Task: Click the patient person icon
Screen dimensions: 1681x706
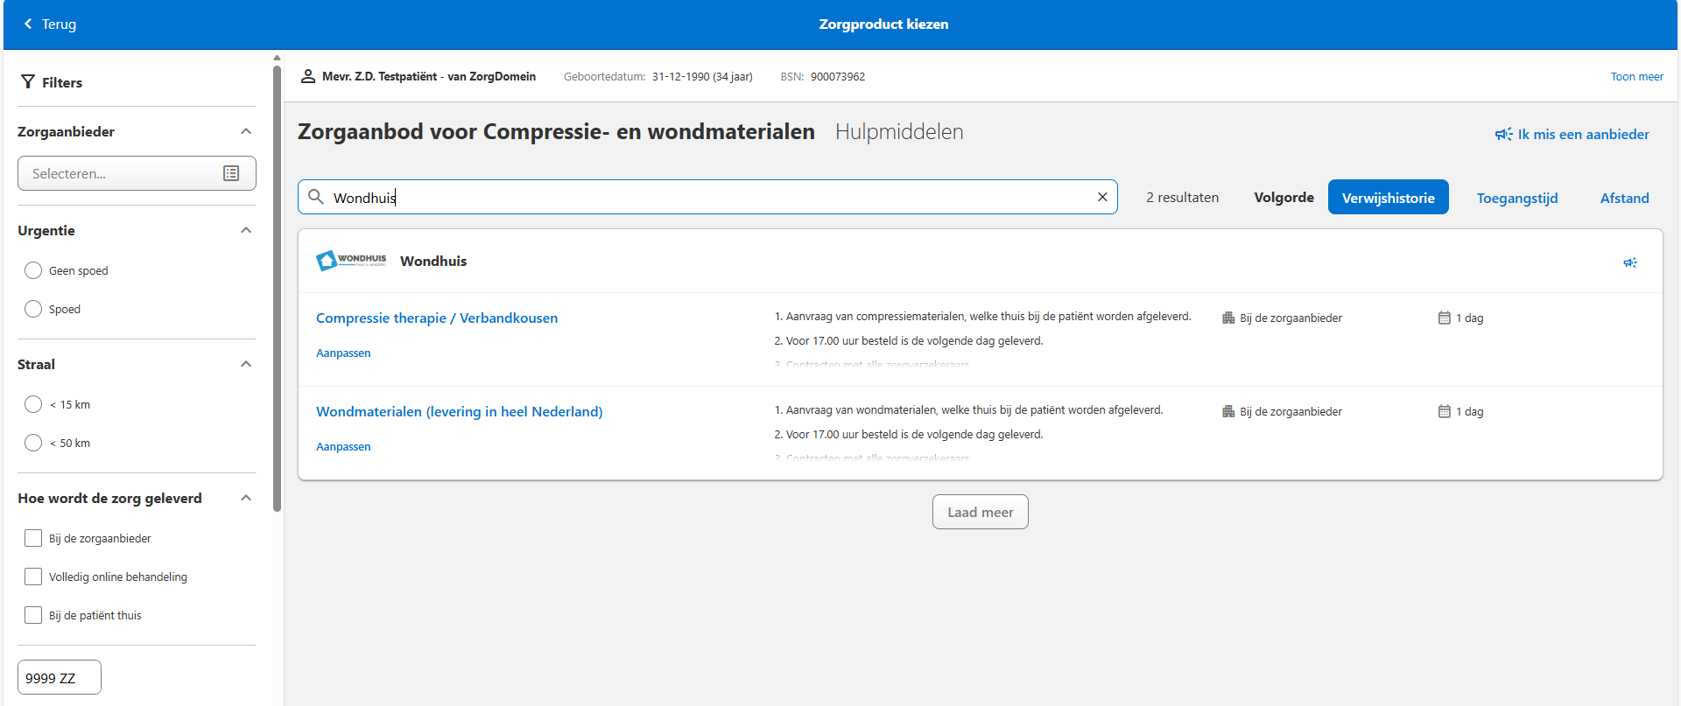Action: (308, 76)
